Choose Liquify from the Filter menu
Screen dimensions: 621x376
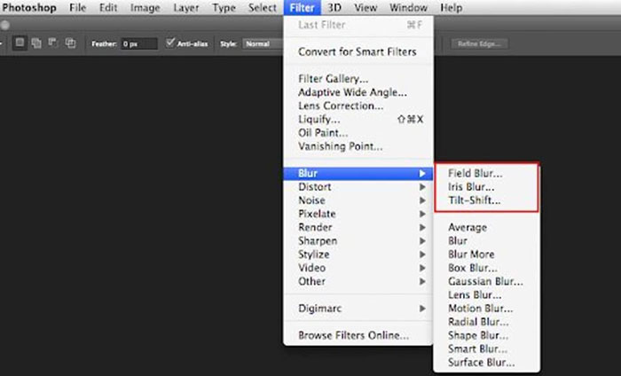tap(358, 119)
